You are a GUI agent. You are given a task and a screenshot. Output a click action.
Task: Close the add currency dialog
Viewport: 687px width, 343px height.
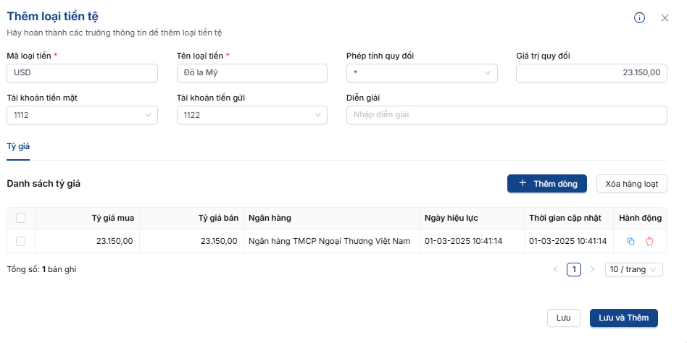click(665, 18)
